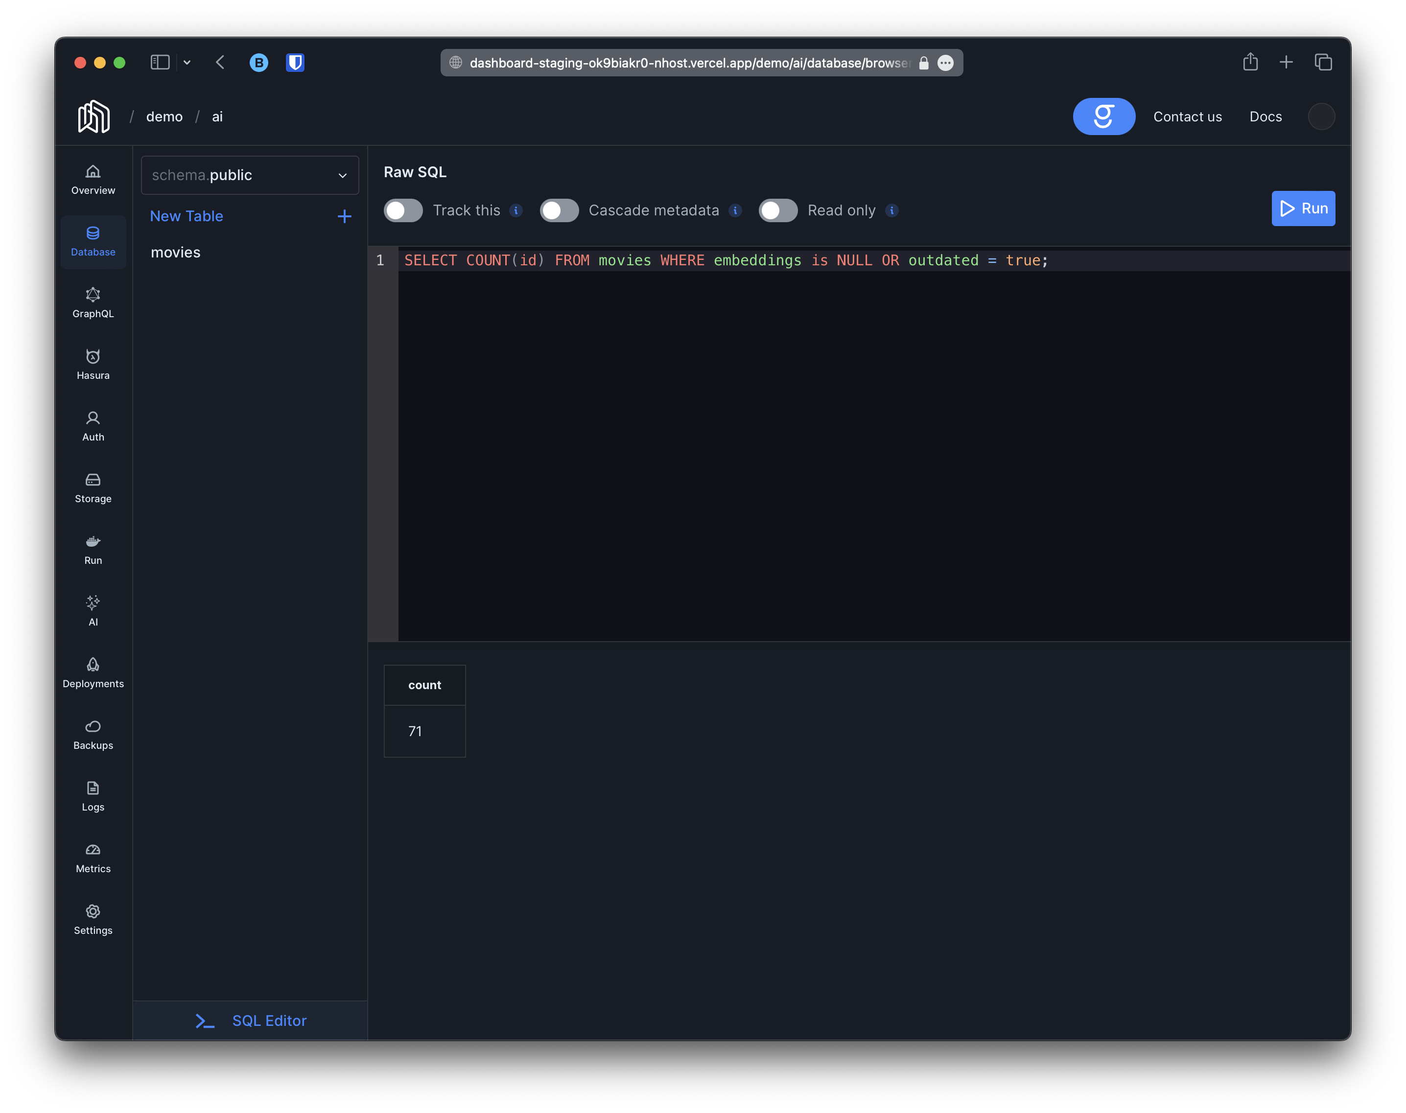Open the Docs link
The image size is (1406, 1113).
pos(1265,116)
